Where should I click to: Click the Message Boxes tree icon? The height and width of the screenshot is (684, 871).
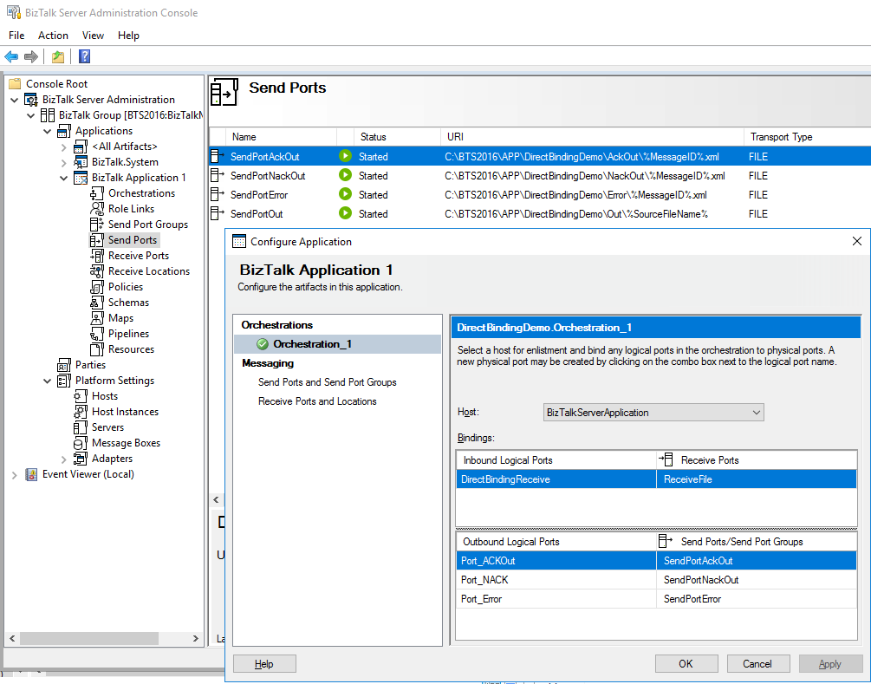coord(80,443)
